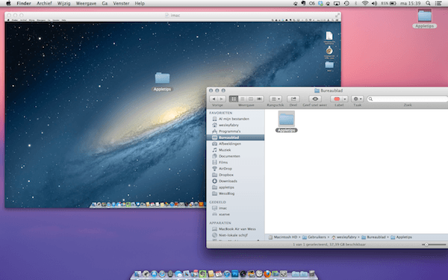The image size is (448, 280).
Task: Open Finder from the Dock
Action: pos(137,274)
